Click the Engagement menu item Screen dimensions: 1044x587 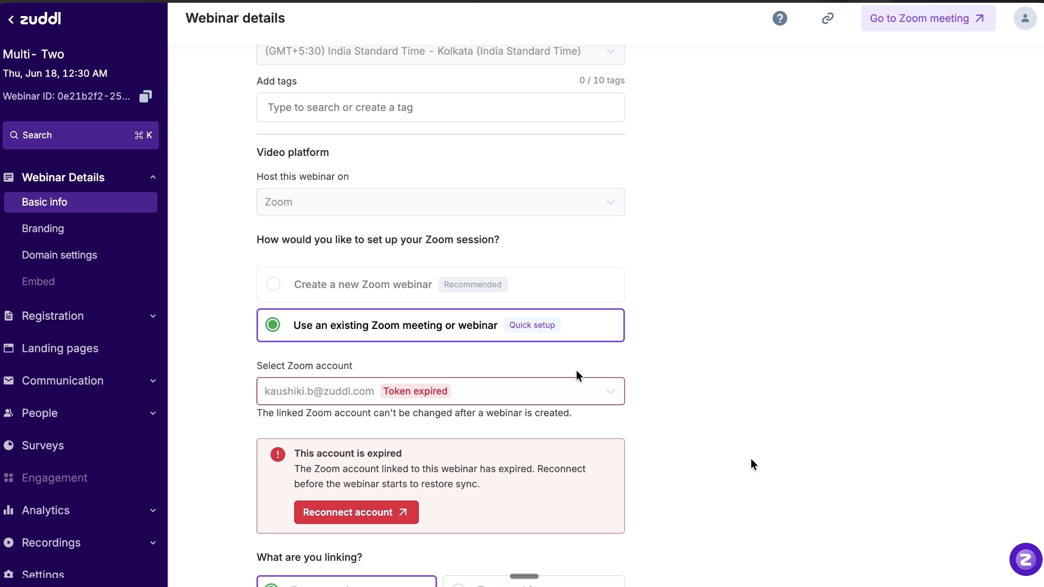point(54,478)
